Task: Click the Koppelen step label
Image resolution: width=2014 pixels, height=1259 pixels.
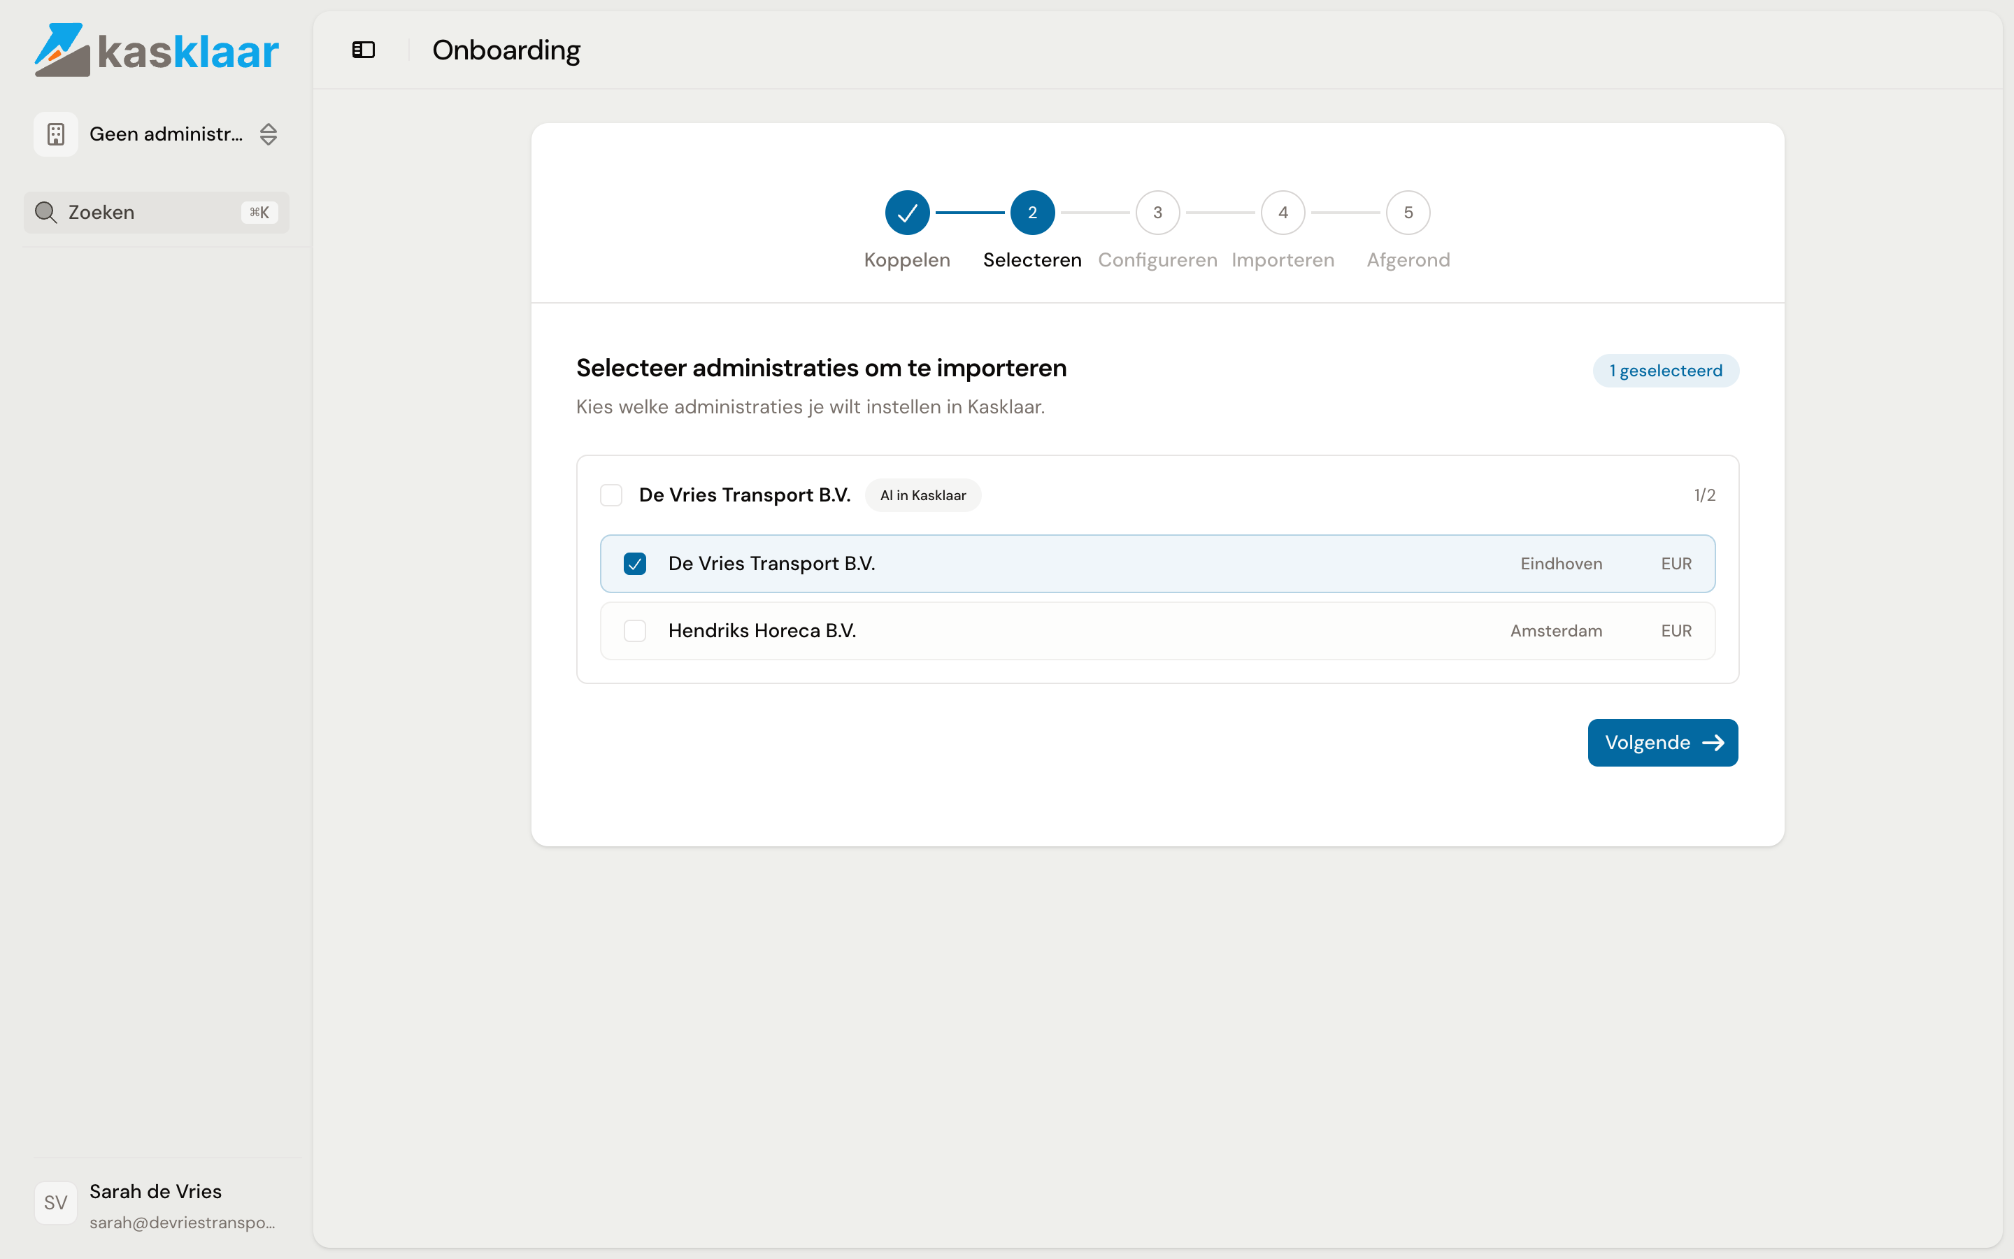Action: (x=907, y=259)
